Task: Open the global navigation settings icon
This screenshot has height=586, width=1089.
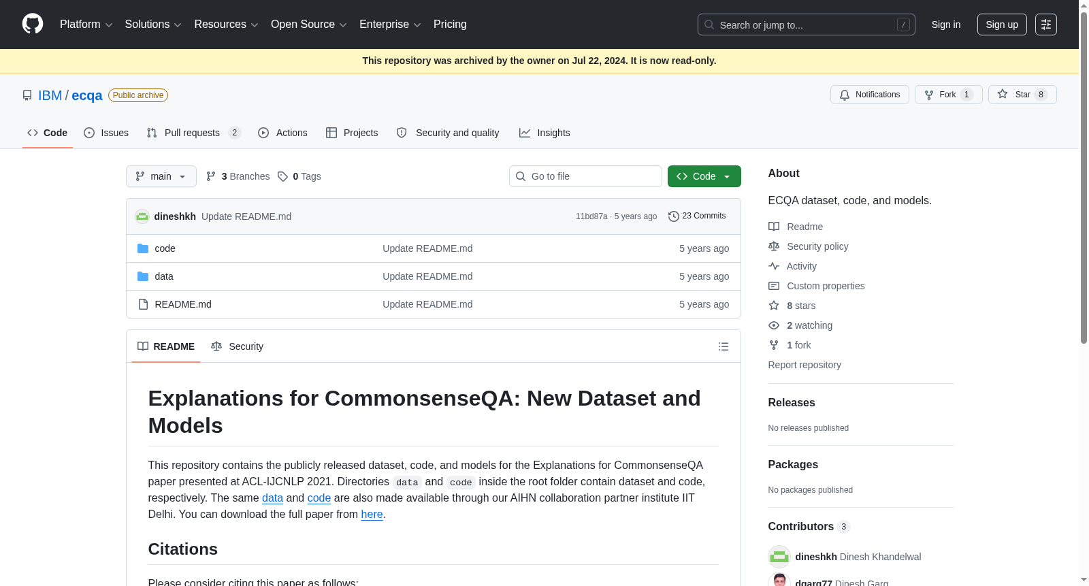Action: point(1046,25)
